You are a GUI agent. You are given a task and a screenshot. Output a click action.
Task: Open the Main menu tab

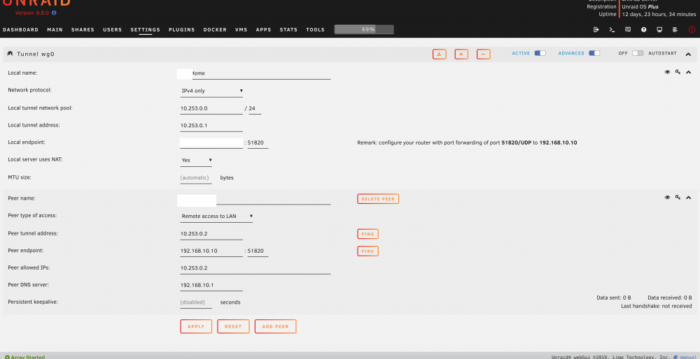tap(55, 30)
